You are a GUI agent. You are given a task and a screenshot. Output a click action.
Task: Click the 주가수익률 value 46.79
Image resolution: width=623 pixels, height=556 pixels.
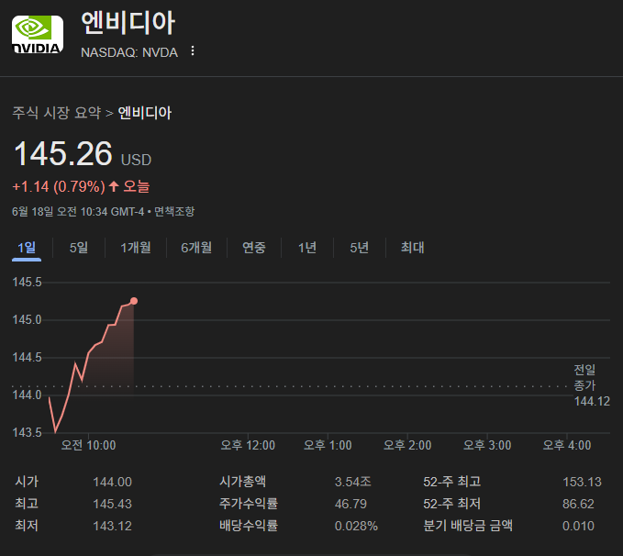pyautogui.click(x=350, y=504)
